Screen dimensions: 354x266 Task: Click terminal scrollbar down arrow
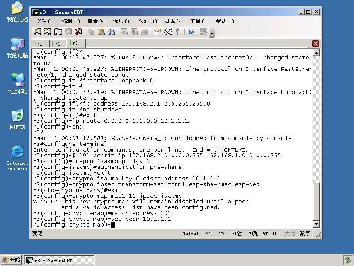[x=316, y=224]
